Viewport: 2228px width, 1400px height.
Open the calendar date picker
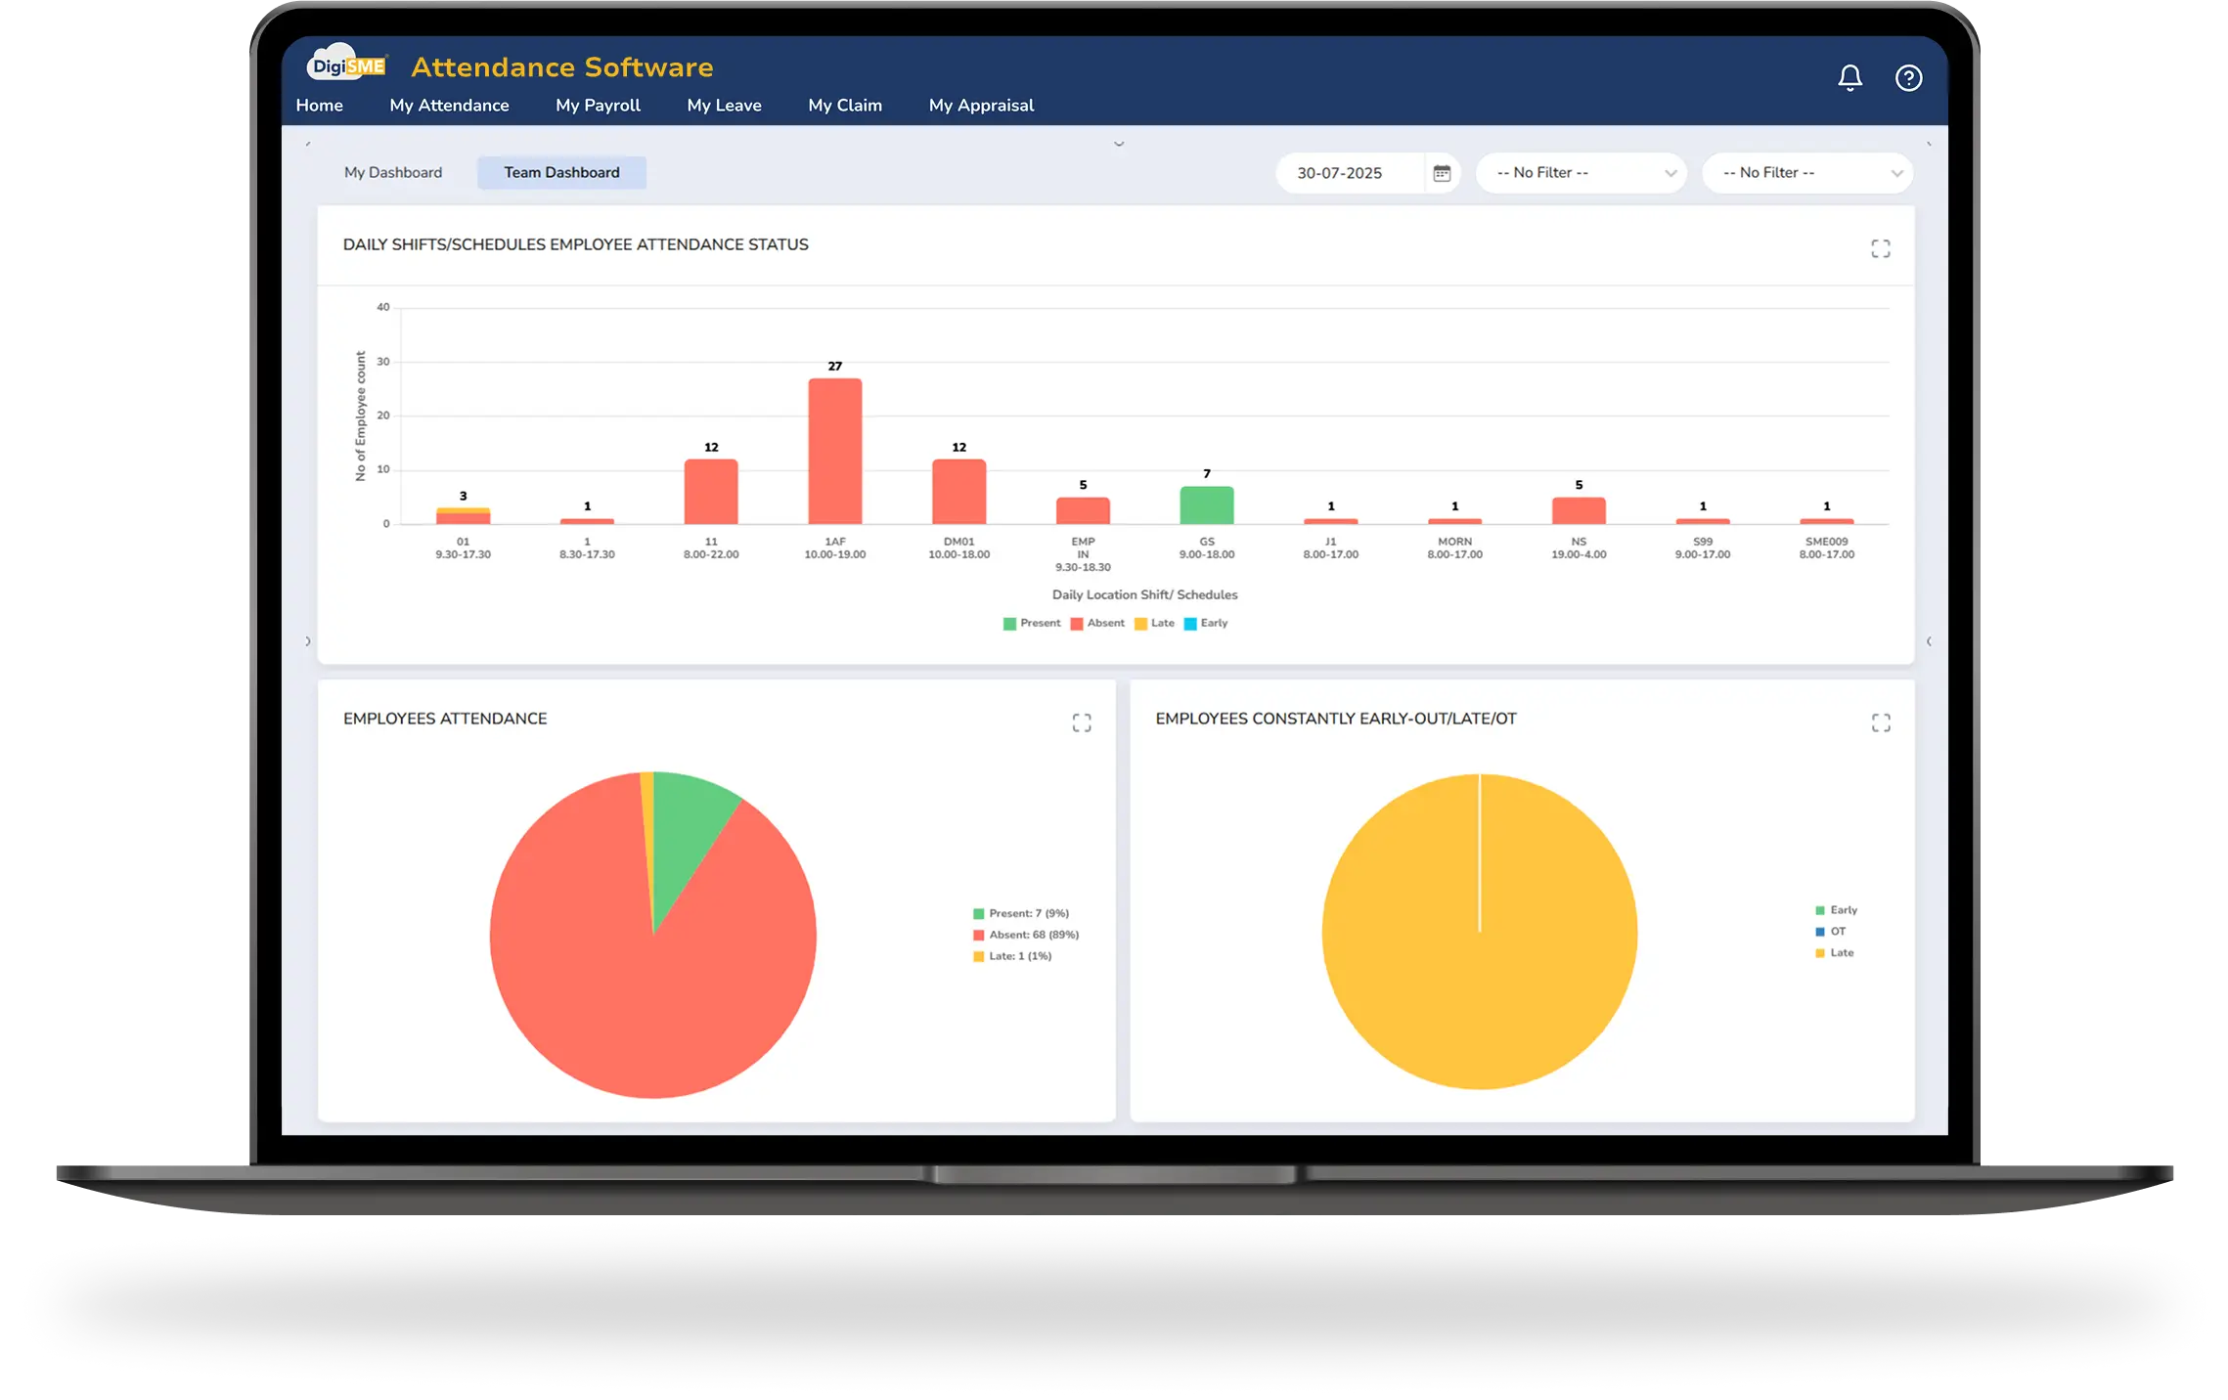(1441, 172)
